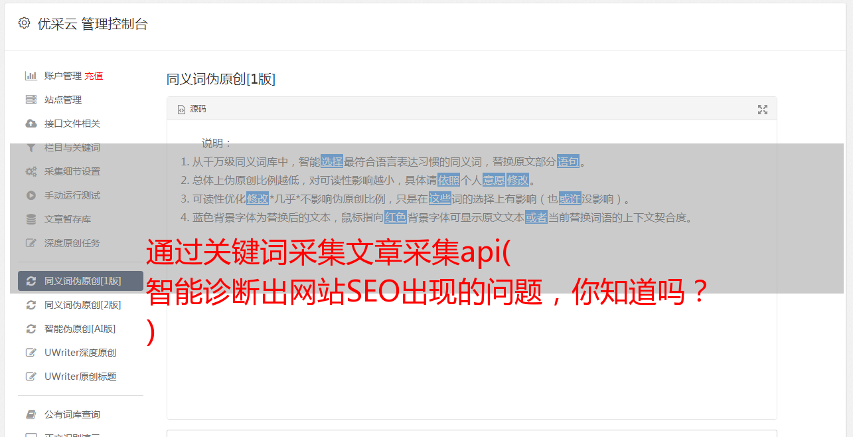This screenshot has width=853, height=437.
Task: Open UWriter深度原创 menu entry
Action: pos(80,353)
